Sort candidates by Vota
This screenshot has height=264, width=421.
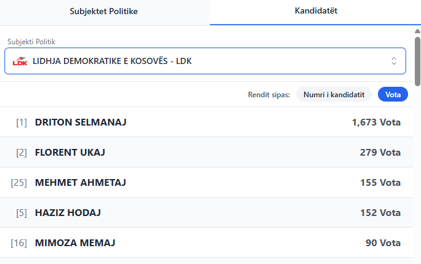[x=393, y=94]
